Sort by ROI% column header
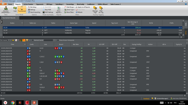Image resolution: width=188 pixels, height=105 pixels. click(x=151, y=23)
